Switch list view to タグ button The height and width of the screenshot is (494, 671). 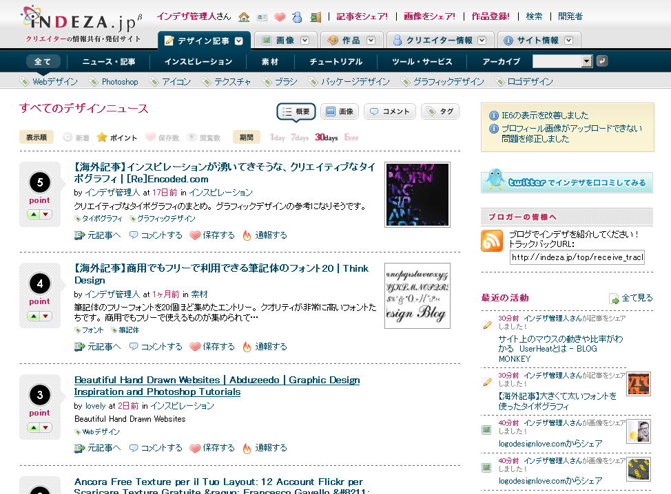pyautogui.click(x=440, y=111)
